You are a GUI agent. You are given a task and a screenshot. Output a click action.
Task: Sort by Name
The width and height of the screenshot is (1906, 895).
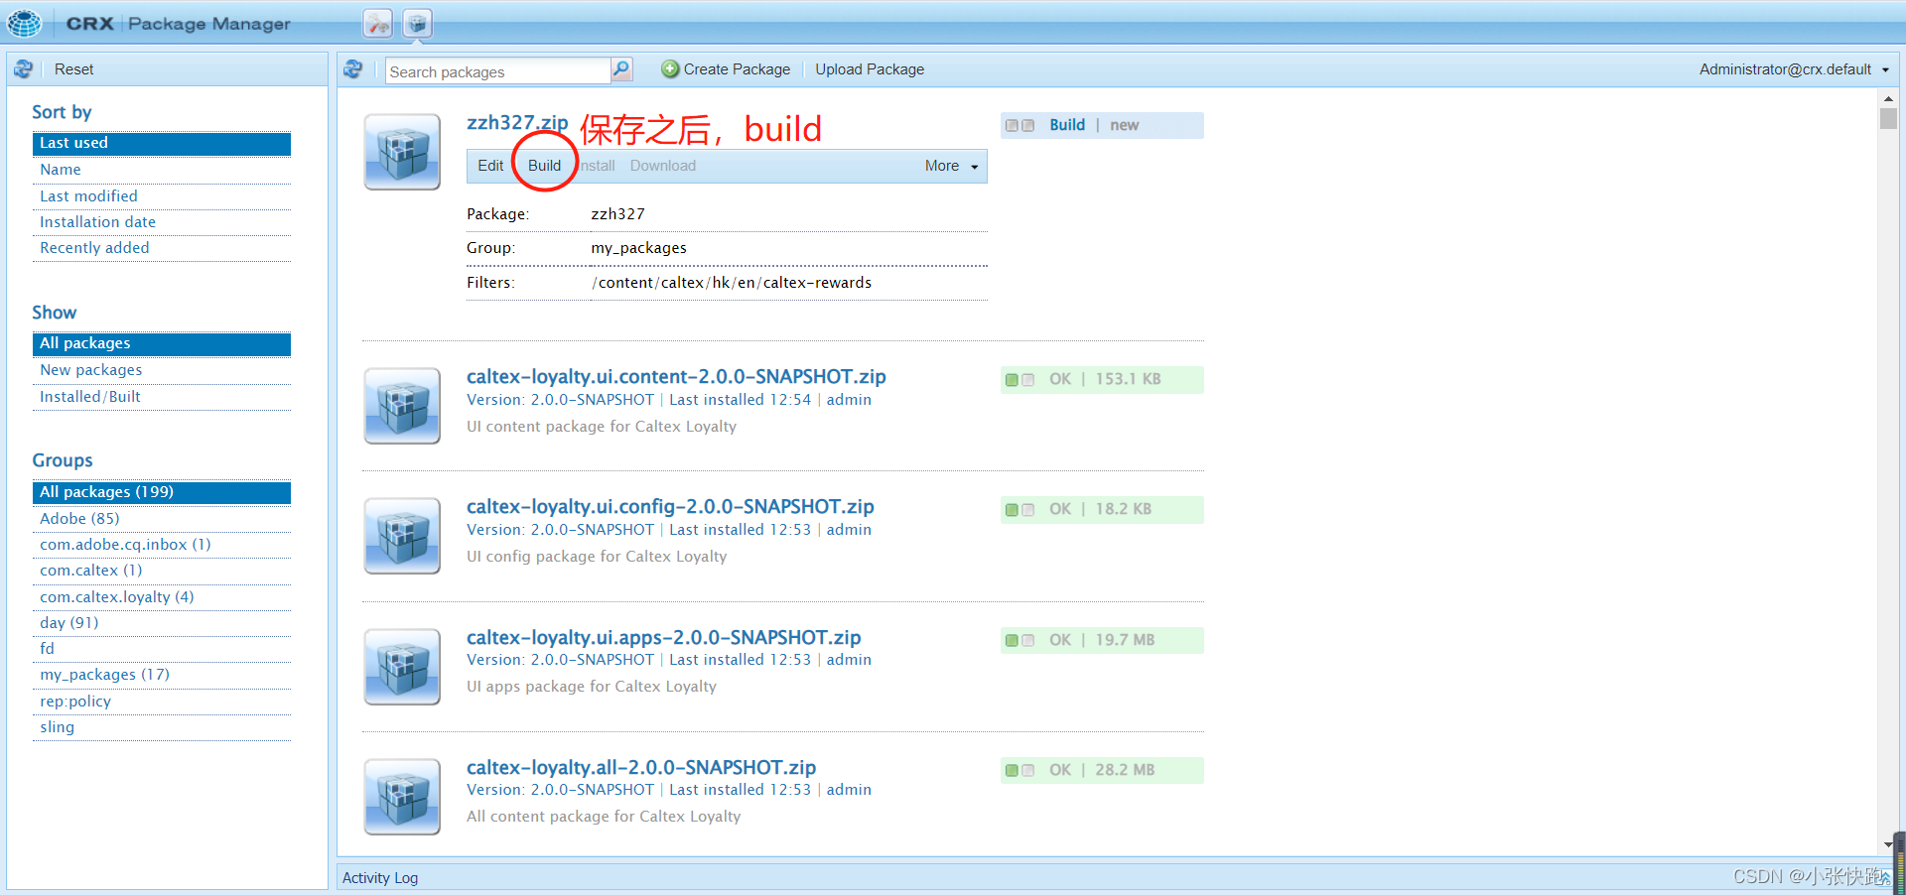coord(162,170)
